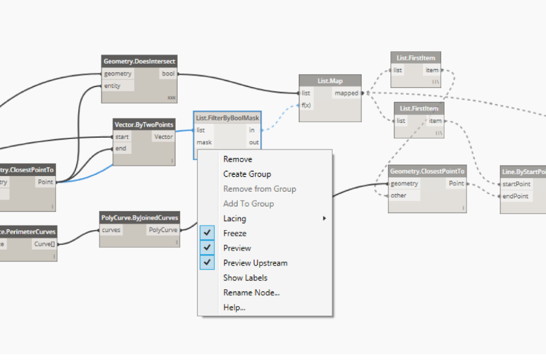This screenshot has width=546, height=360.
Task: Select Create Group menu entry
Action: point(247,174)
